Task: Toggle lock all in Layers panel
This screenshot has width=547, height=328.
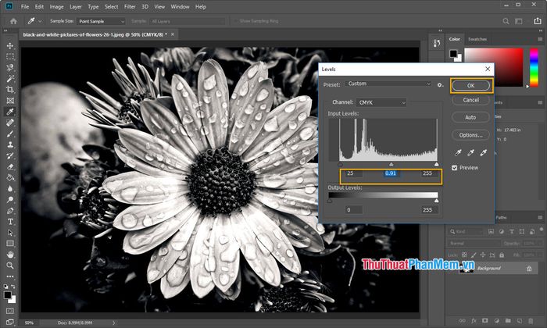Action: click(502, 255)
